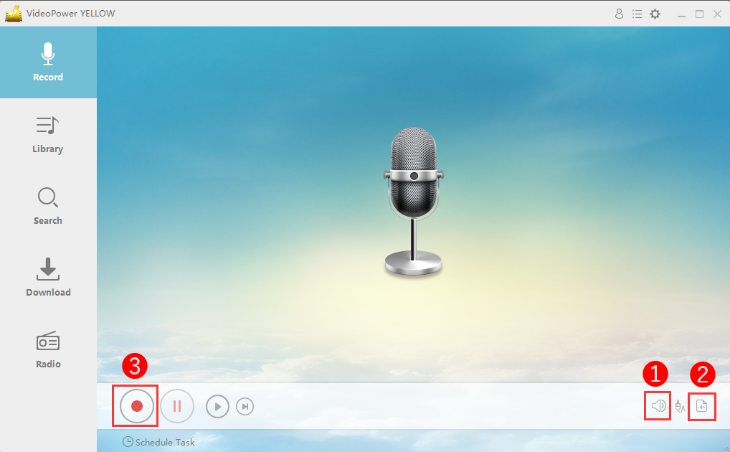Open the speaker audio source selector
Screen dimensions: 730x452
click(x=658, y=407)
